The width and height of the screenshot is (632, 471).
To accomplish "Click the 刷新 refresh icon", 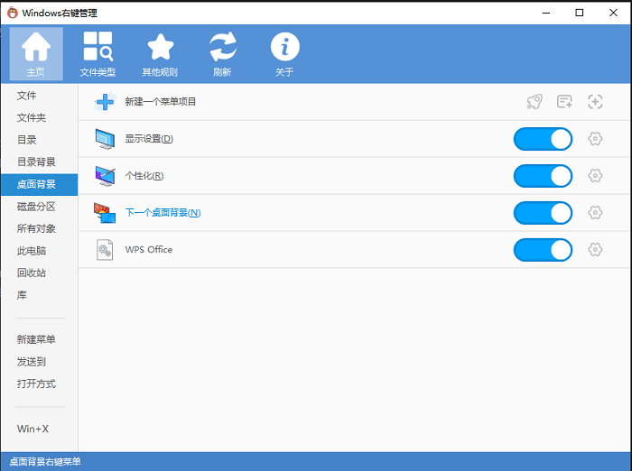I will tap(222, 53).
